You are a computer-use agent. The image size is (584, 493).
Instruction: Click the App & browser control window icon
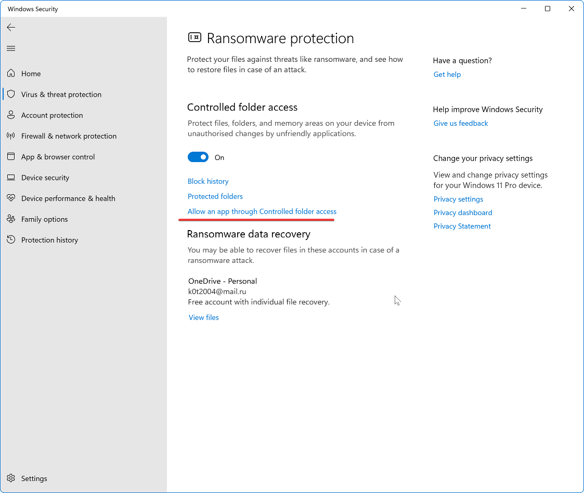coord(11,157)
